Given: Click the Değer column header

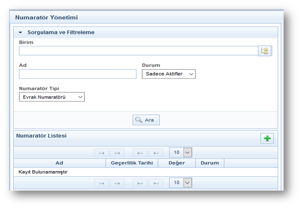Looking at the screenshot, I should coord(176,163).
